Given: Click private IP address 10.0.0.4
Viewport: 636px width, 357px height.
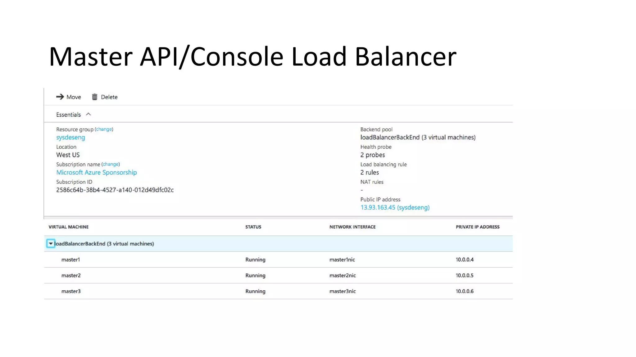Looking at the screenshot, I should coord(465,260).
